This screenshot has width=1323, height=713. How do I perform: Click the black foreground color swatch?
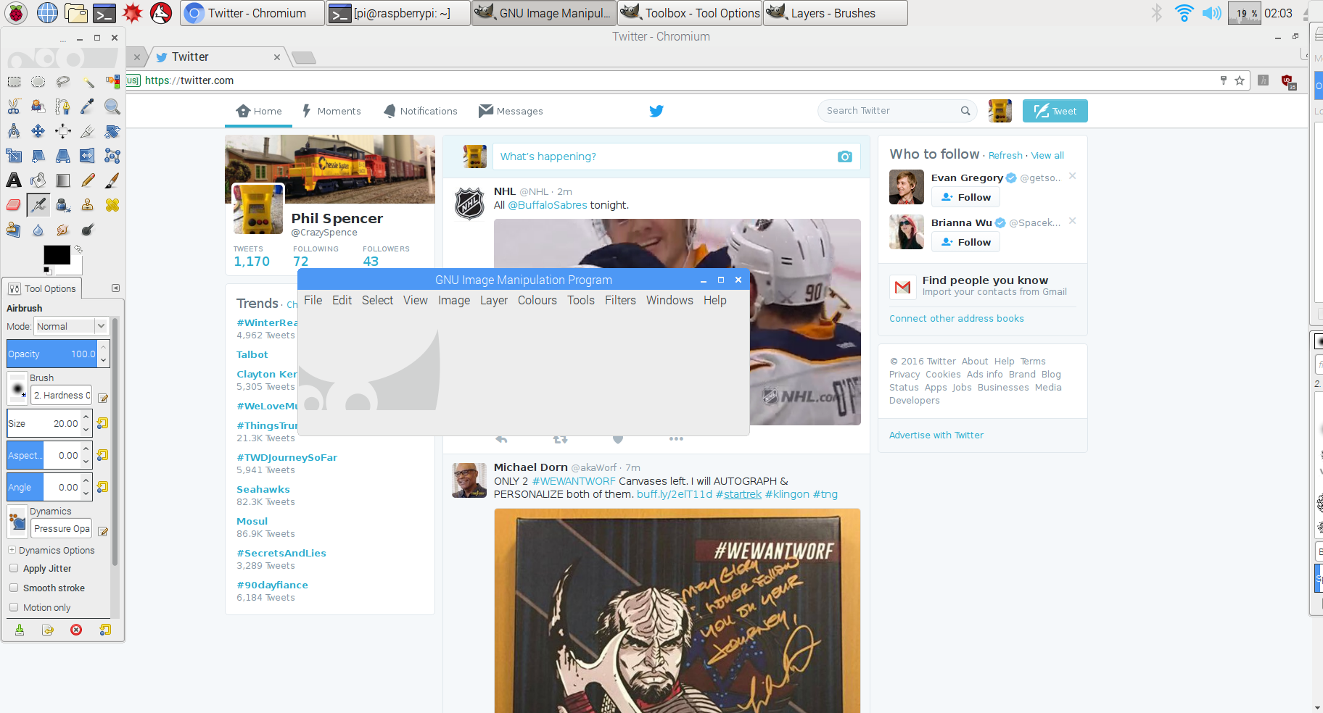tap(57, 254)
